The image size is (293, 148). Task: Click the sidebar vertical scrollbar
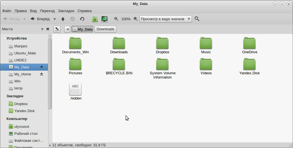[x=50, y=74]
